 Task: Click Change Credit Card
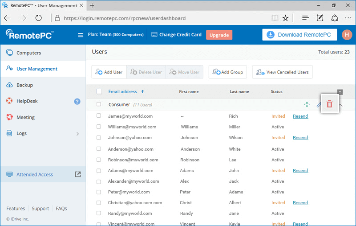[x=176, y=35]
